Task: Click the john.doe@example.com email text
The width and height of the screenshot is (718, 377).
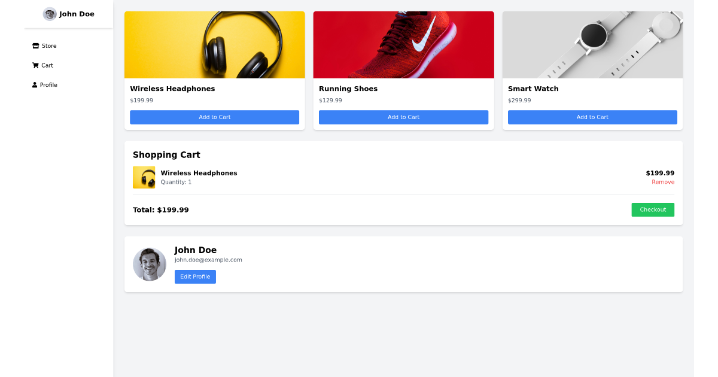Action: 208,260
